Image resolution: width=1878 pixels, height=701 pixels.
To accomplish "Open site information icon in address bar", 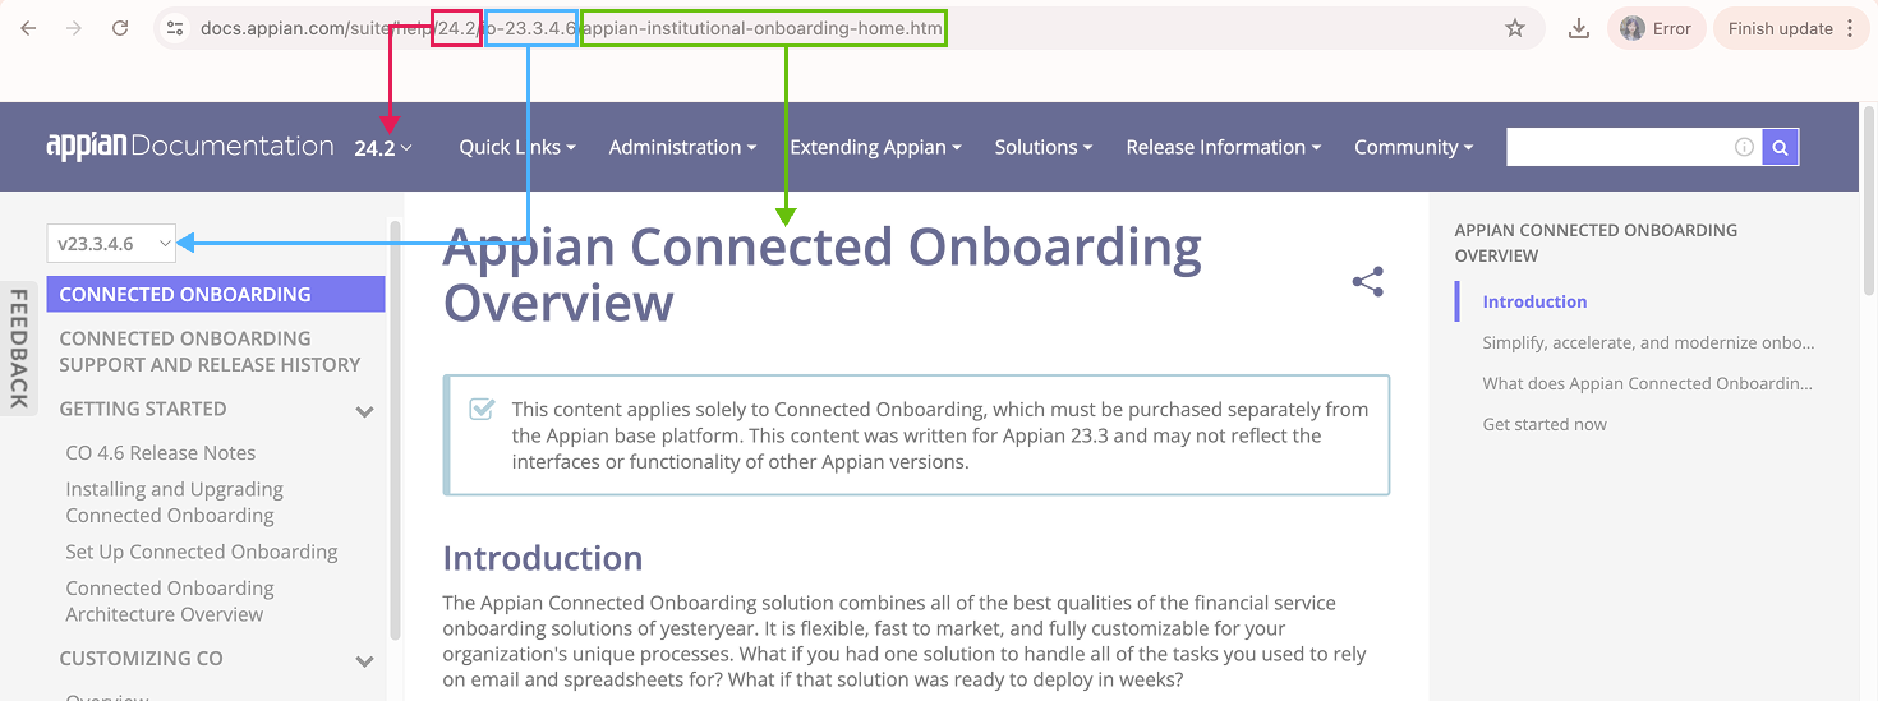I will [x=175, y=29].
